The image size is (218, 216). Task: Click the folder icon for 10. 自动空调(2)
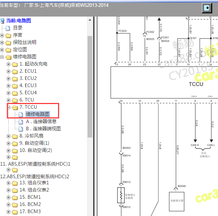15,151
